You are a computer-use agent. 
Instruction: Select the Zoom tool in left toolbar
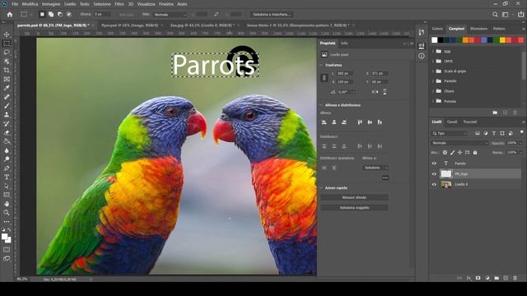[7, 212]
